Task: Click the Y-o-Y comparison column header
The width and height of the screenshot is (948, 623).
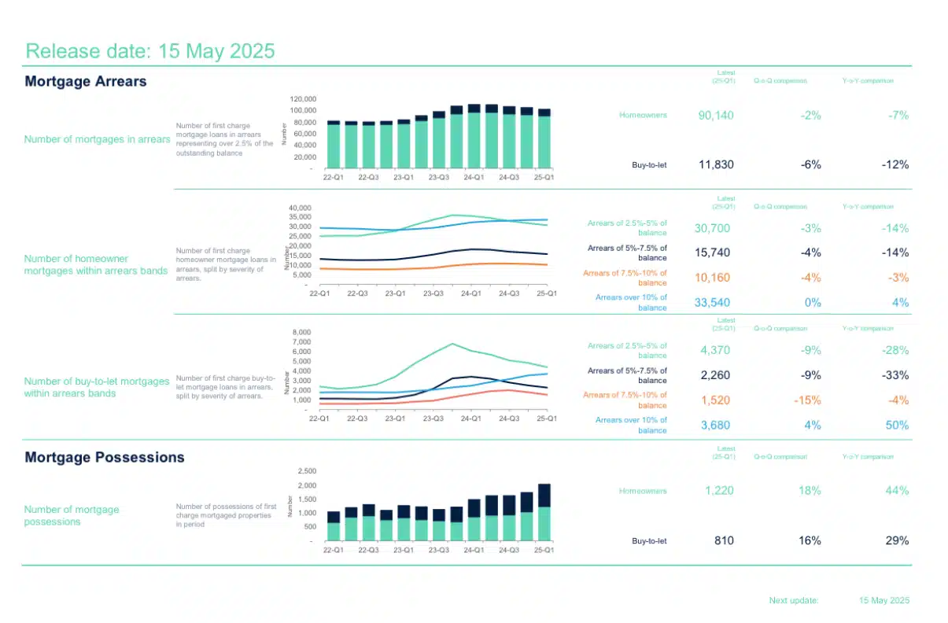Action: click(867, 79)
